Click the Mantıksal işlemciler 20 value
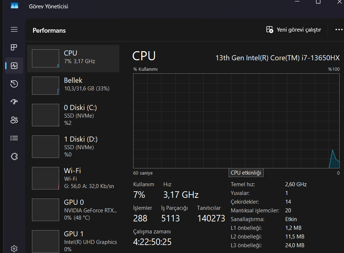This screenshot has height=253, width=344. (x=288, y=211)
